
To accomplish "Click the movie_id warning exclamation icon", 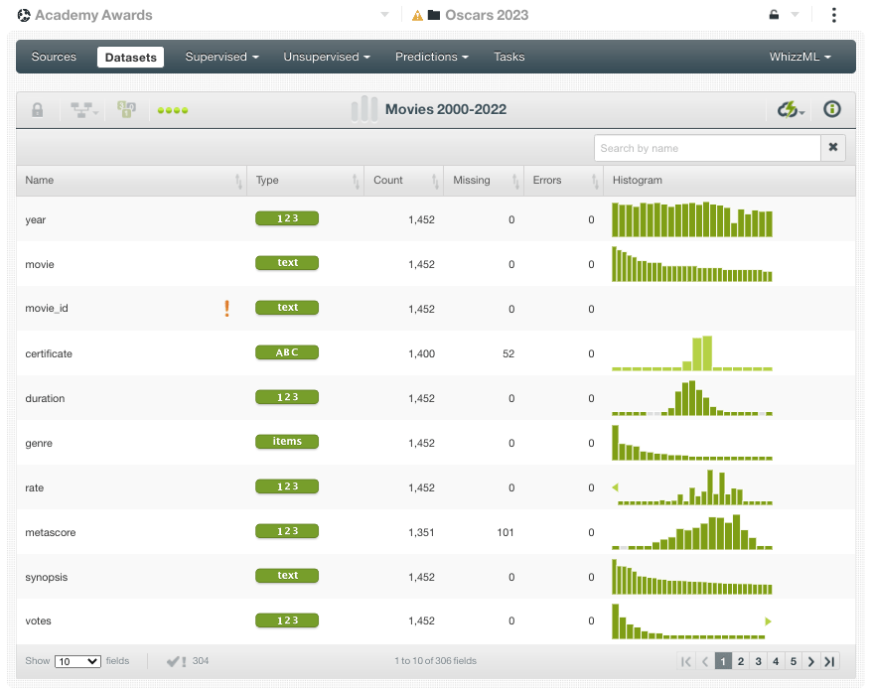I will (226, 309).
